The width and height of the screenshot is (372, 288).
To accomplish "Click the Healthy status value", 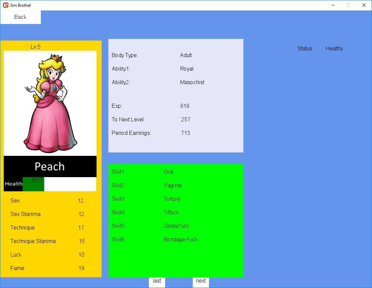I will tap(334, 49).
